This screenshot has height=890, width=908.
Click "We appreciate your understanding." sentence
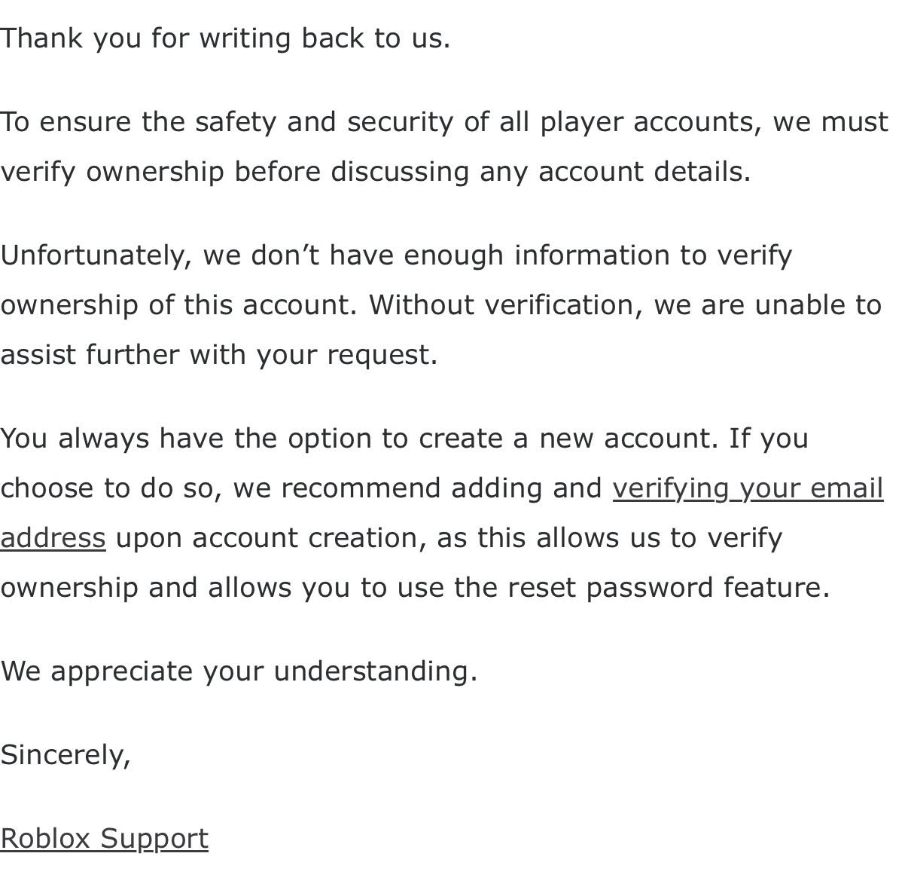click(239, 671)
